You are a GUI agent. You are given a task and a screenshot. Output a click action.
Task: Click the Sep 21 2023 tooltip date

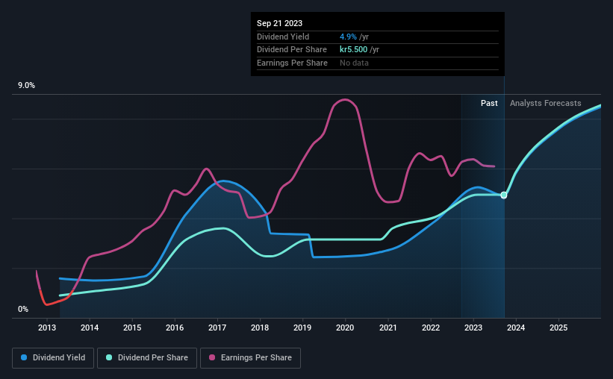279,23
